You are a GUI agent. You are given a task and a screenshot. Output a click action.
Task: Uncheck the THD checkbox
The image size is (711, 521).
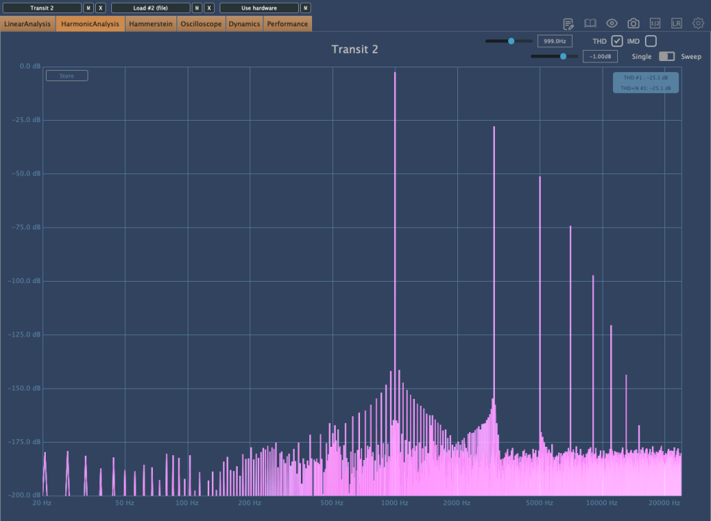click(616, 42)
